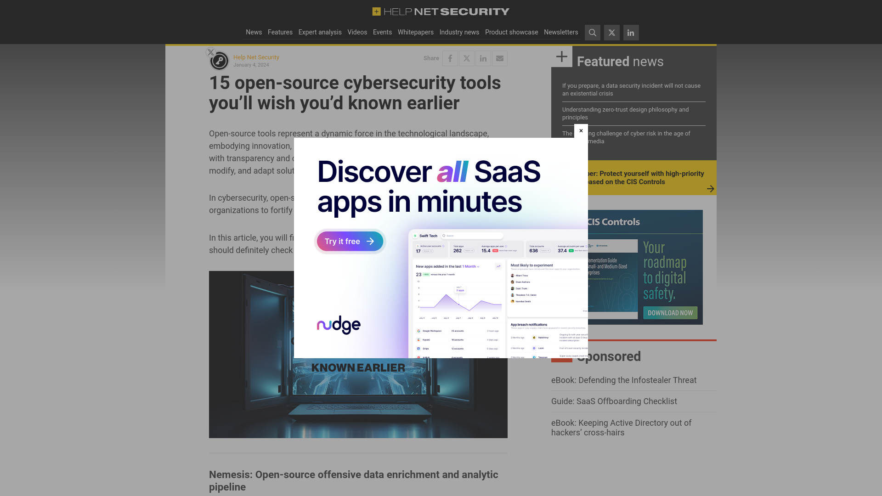Open the Whitepapers menu item
Screen dimensions: 882x496
pos(416,32)
